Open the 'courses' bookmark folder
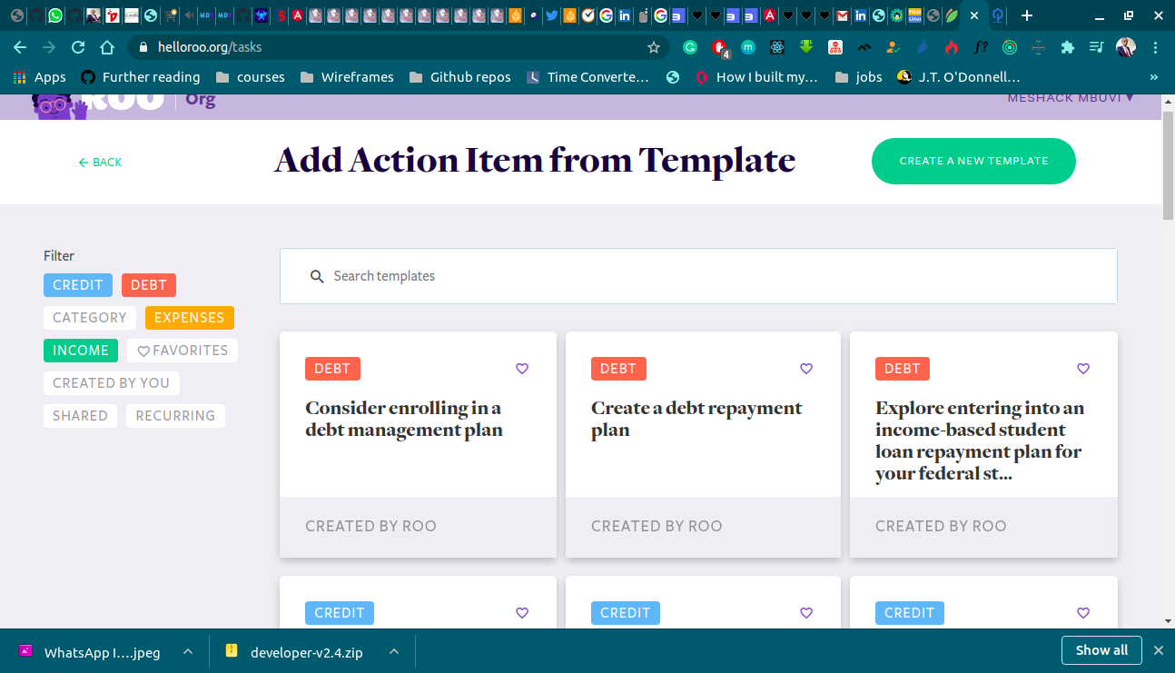Screen dimensions: 1175x673 point(250,77)
